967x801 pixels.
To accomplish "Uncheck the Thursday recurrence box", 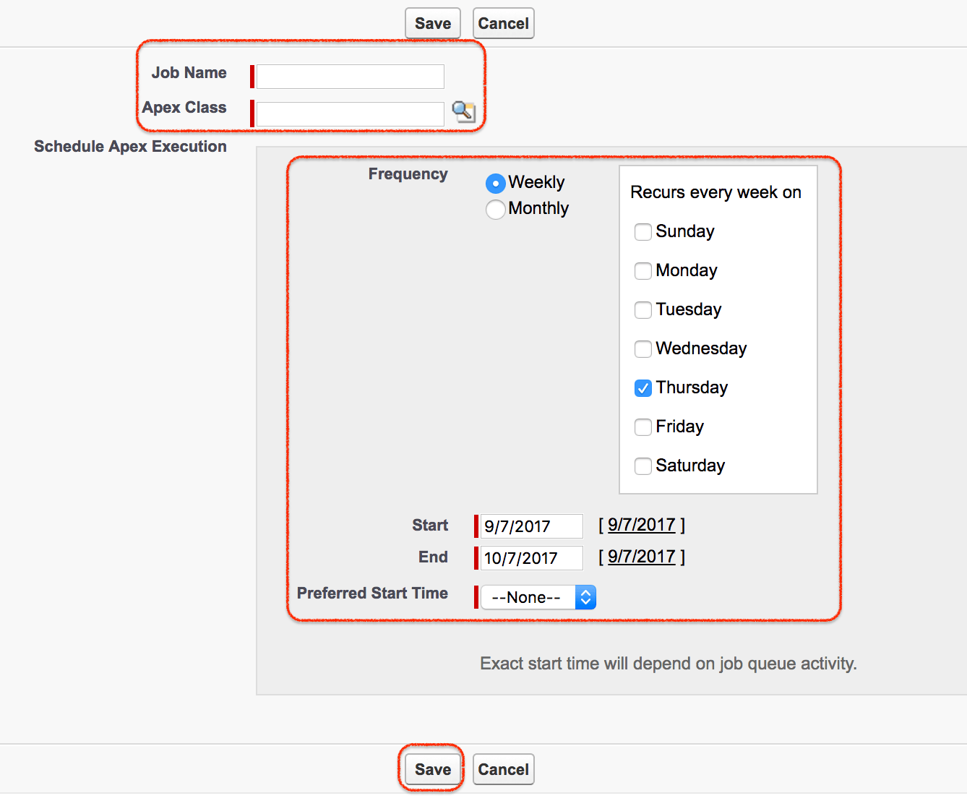I will click(642, 388).
